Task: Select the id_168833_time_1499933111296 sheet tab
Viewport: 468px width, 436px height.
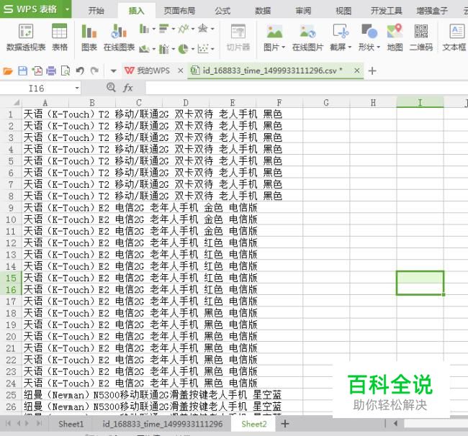Action: [163, 424]
